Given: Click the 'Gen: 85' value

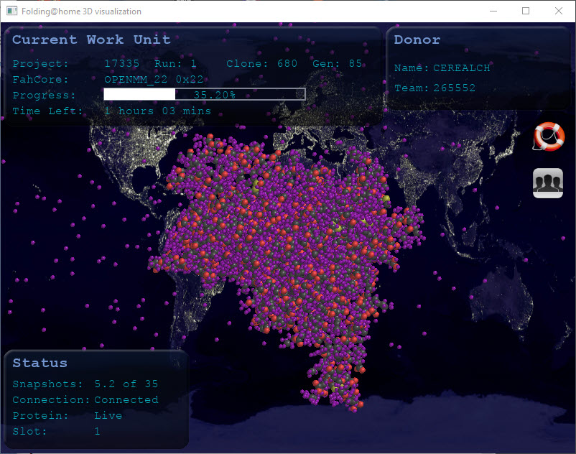Looking at the screenshot, I should (x=338, y=63).
